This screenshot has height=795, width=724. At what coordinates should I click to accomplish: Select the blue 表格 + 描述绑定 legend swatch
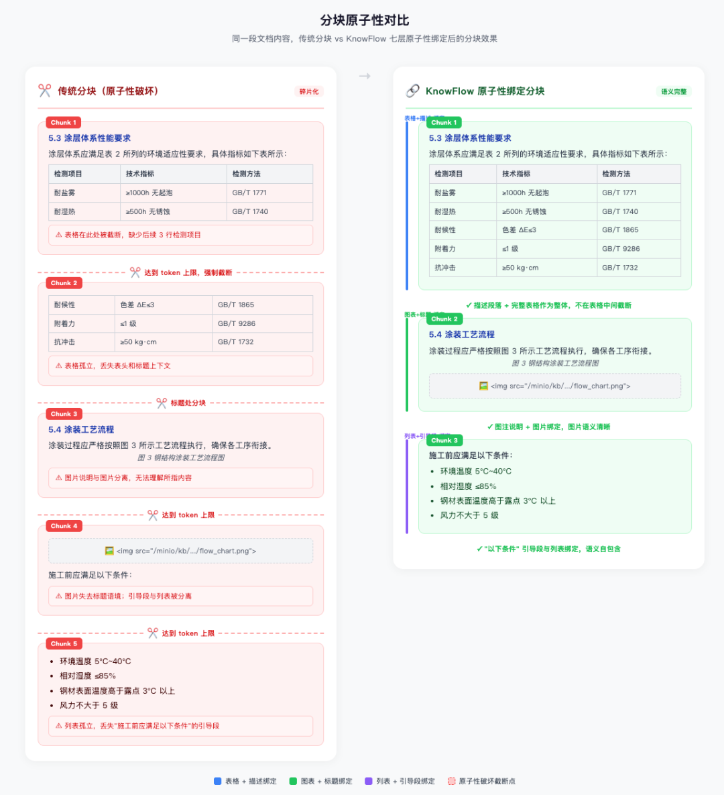(x=218, y=780)
